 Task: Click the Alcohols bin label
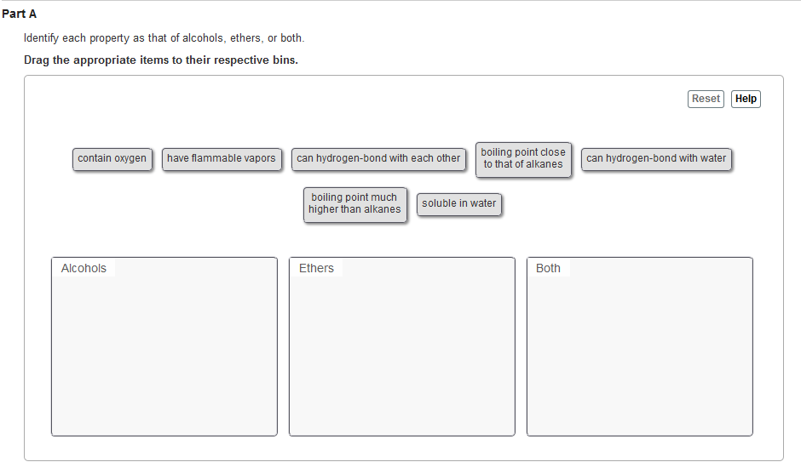click(84, 268)
